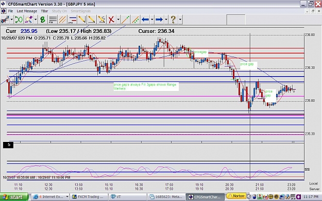The width and height of the screenshot is (322, 201).
Task: Click the green curved-lines study icon
Action: click(19, 20)
